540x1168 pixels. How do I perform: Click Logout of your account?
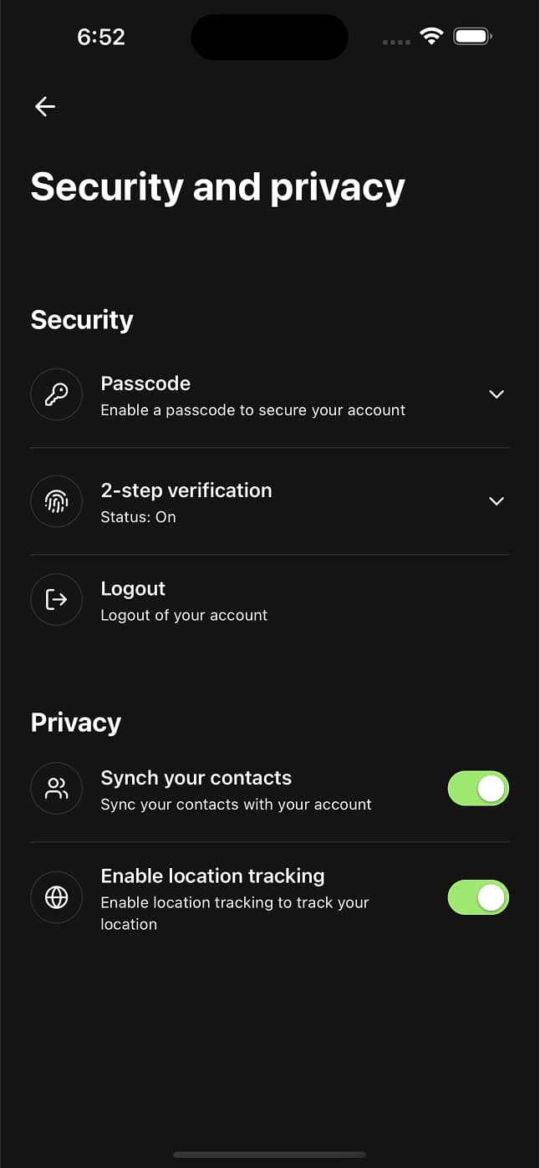(x=184, y=614)
